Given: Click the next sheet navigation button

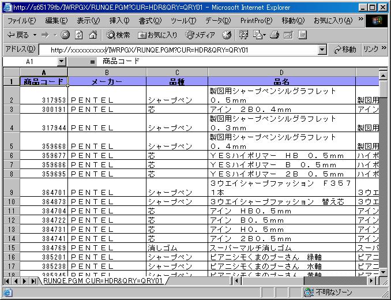Looking at the screenshot, I should pyautogui.click(x=24, y=281).
